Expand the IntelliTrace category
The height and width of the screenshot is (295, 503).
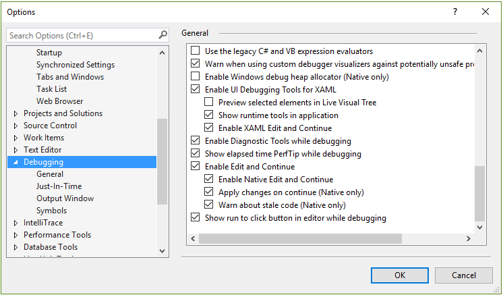(x=16, y=223)
